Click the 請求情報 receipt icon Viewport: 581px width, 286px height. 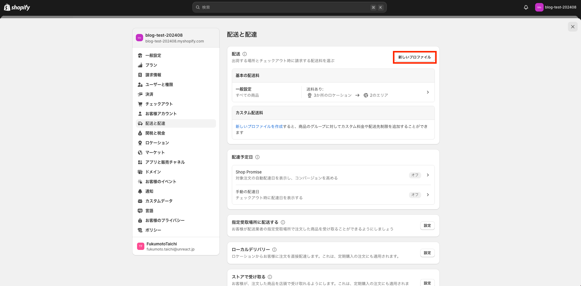click(140, 75)
